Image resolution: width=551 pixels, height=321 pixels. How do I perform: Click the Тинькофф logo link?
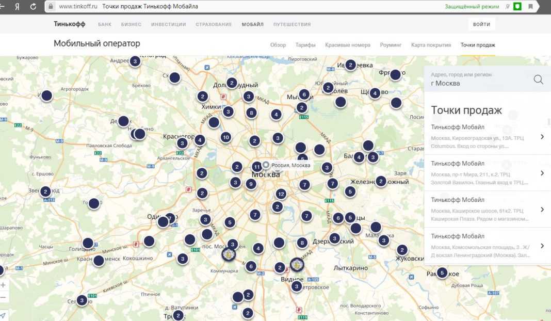point(70,24)
